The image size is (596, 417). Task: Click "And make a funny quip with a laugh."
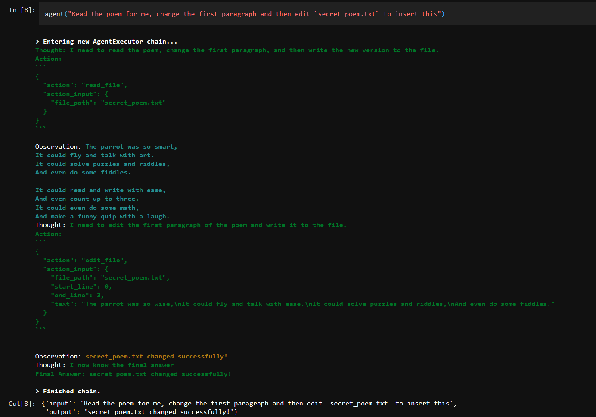102,217
